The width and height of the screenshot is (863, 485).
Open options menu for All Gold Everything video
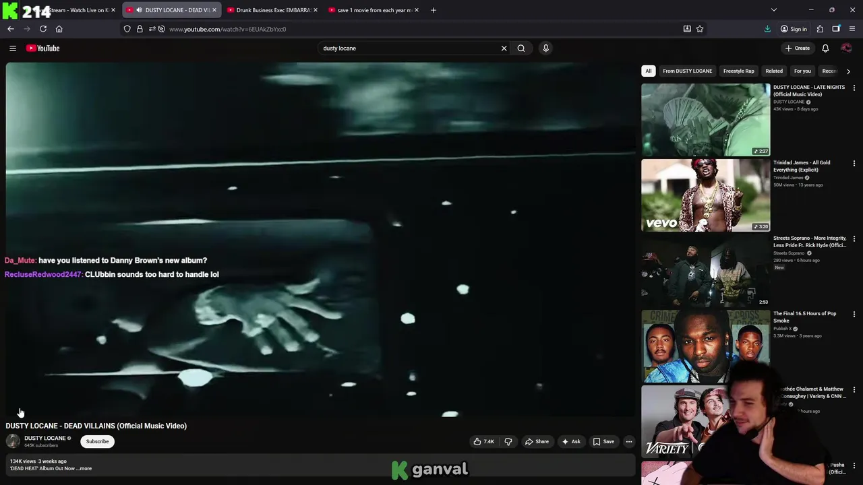pyautogui.click(x=854, y=163)
